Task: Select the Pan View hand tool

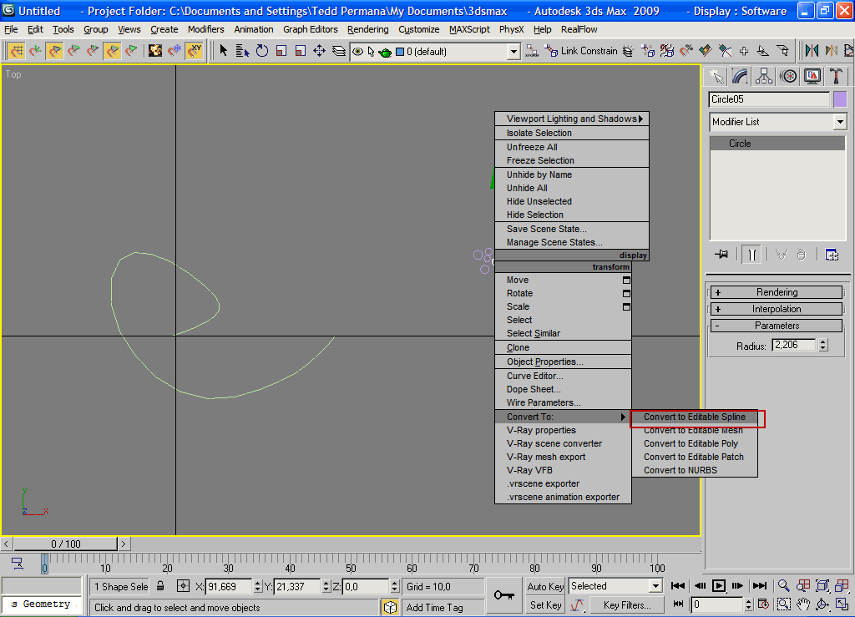Action: 802,604
